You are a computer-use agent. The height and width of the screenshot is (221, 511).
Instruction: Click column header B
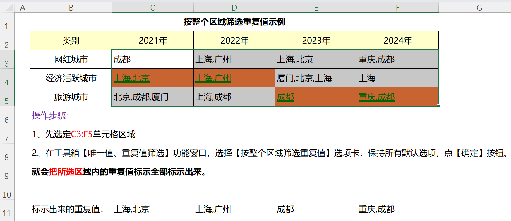[71, 8]
